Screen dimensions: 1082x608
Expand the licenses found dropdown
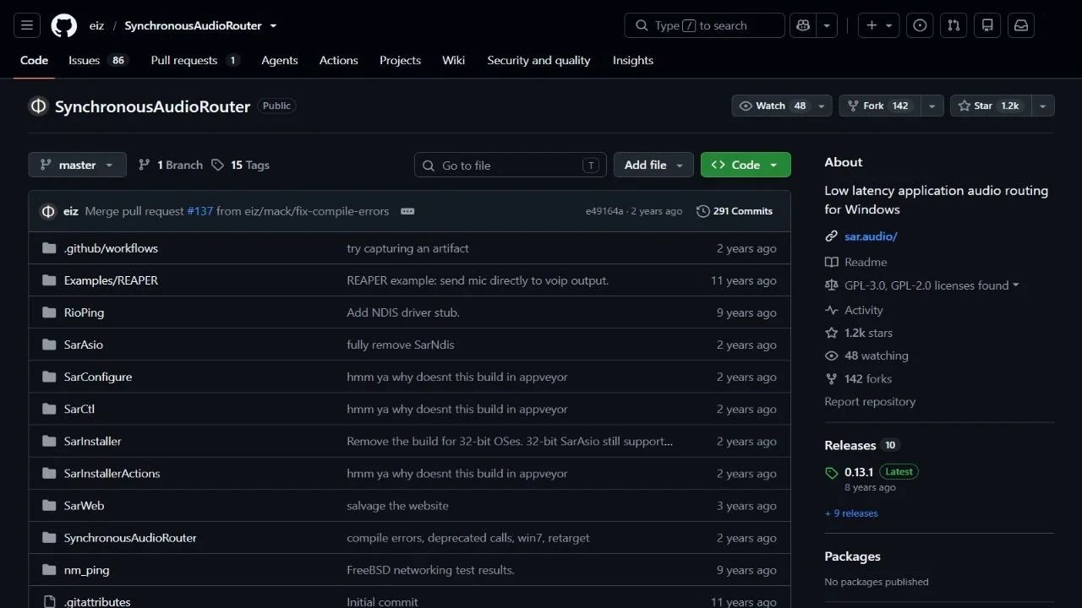[x=932, y=285]
